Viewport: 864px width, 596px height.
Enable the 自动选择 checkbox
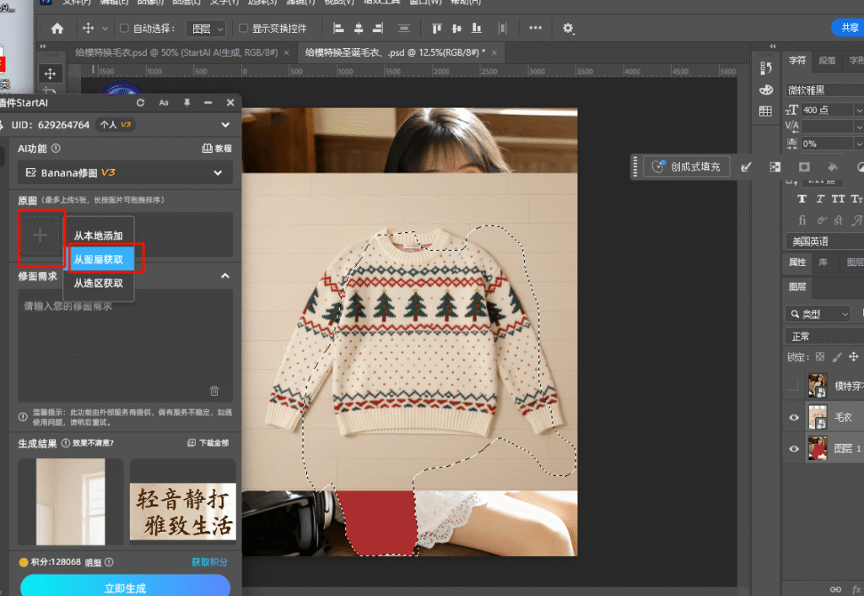[125, 28]
